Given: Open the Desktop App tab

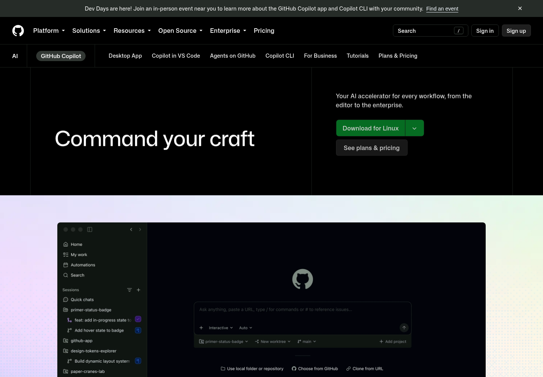Looking at the screenshot, I should click(125, 56).
